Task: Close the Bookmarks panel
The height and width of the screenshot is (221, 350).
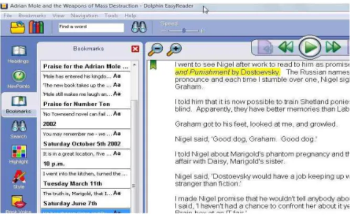Action: 135,49
